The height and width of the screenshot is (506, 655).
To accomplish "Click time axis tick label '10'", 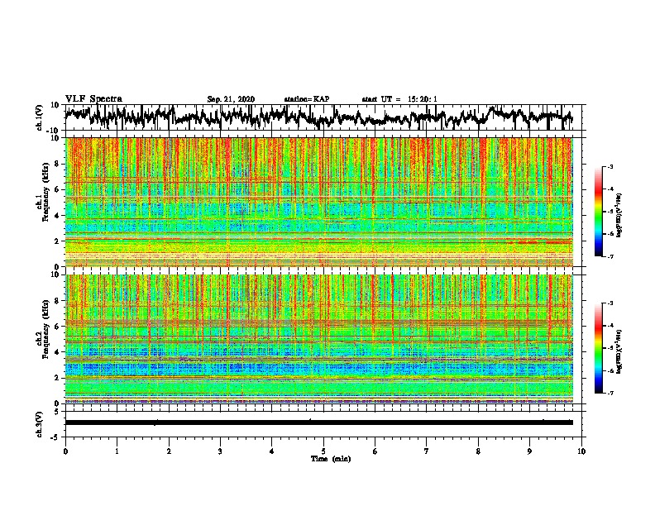I will pos(581,451).
